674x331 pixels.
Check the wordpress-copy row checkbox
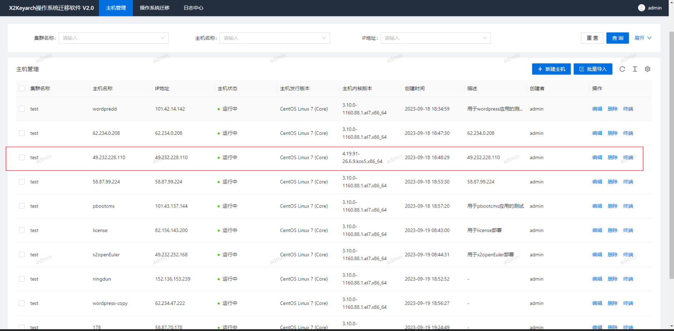[x=22, y=303]
